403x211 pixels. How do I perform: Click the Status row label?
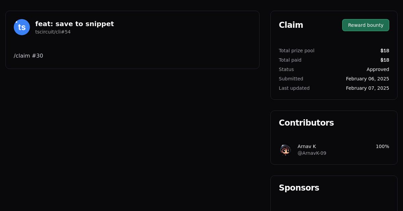pyautogui.click(x=286, y=69)
